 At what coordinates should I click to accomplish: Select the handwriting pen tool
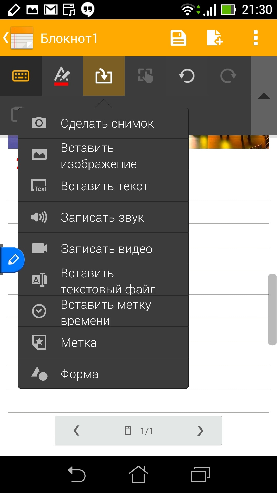tap(62, 76)
